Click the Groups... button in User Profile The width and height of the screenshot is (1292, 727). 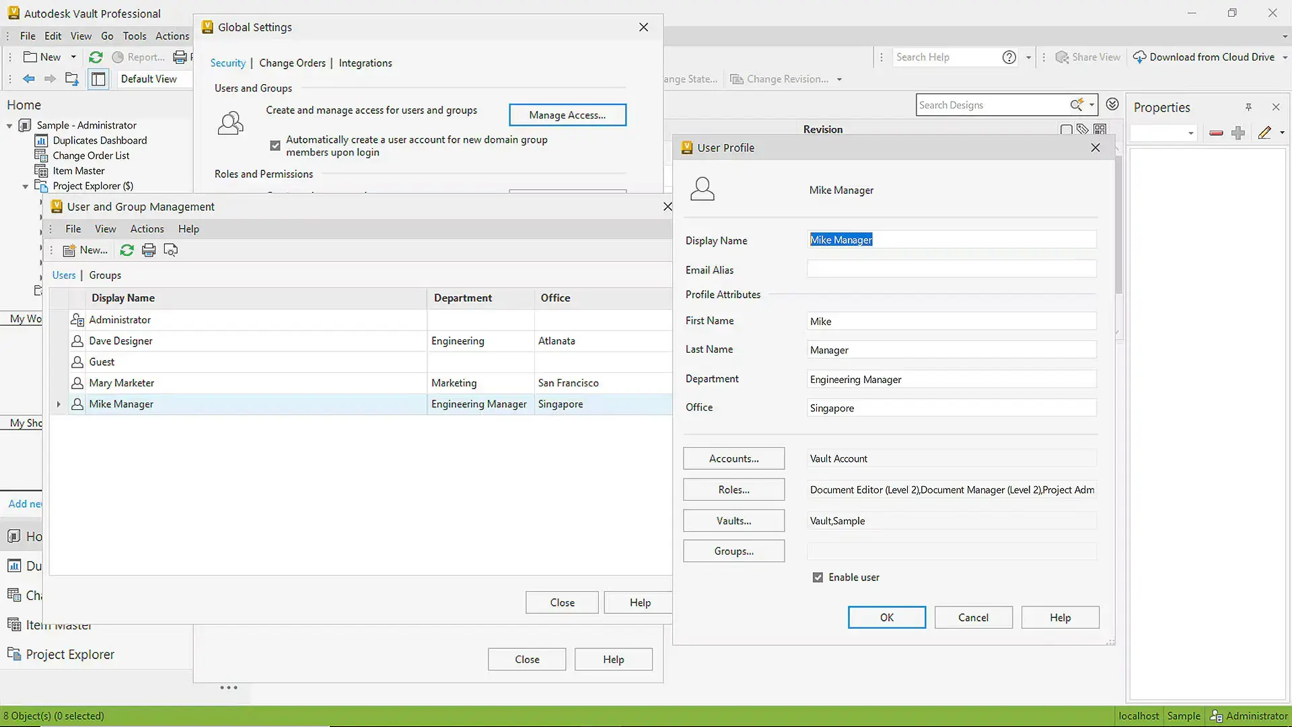733,551
